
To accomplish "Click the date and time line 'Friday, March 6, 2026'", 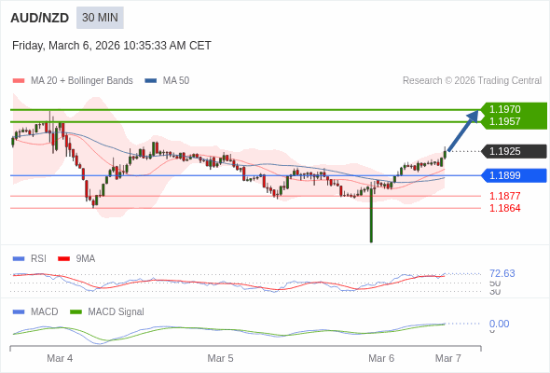I will (112, 46).
